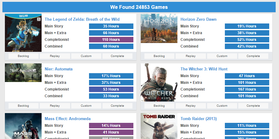Click Tomb Raider cover art
The image size is (279, 139).
[x=159, y=126]
